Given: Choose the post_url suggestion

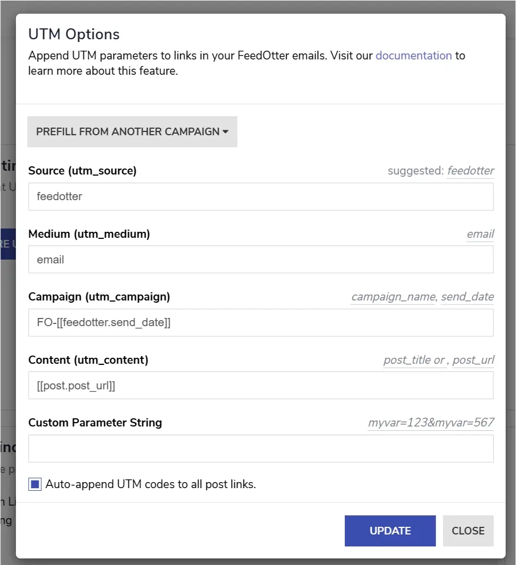Looking at the screenshot, I should [x=473, y=360].
